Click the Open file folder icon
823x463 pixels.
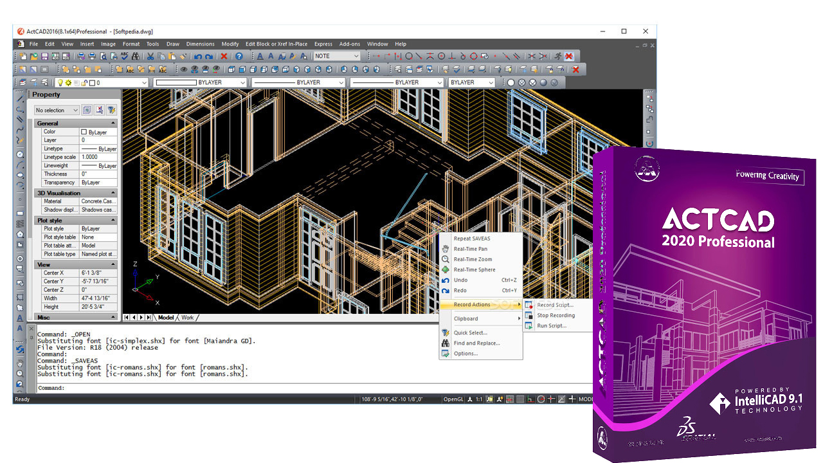coord(34,56)
